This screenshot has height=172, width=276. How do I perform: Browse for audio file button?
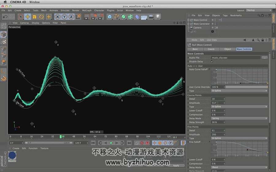[x=265, y=58]
